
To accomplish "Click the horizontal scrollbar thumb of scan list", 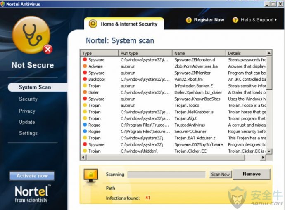I will pyautogui.click(x=166, y=157).
